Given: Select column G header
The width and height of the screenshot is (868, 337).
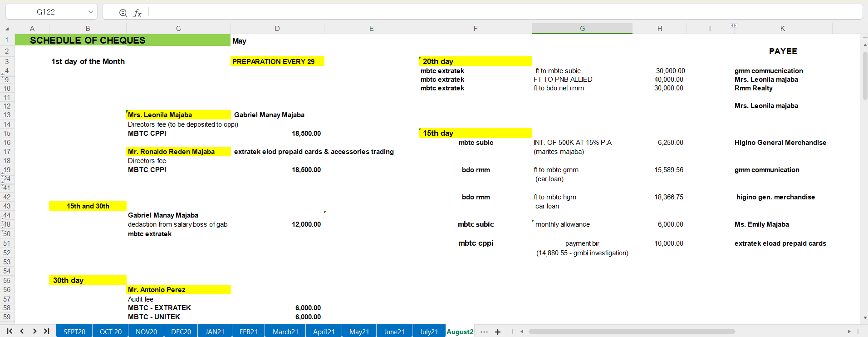Looking at the screenshot, I should (582, 29).
